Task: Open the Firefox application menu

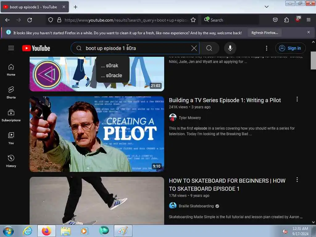Action: [309, 20]
